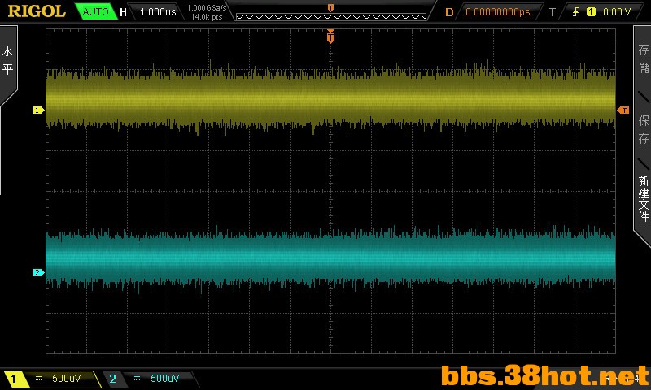Click the rising edge trigger icon
651x390 pixels.
pos(575,12)
